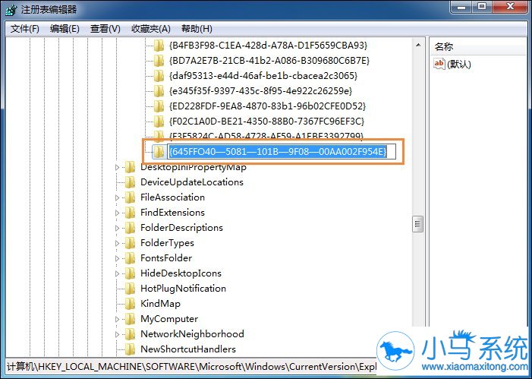The width and height of the screenshot is (532, 379).
Task: Select the {daf95313-e44d-46af-be1b-cbacea2c3065} key name
Action: [263, 76]
